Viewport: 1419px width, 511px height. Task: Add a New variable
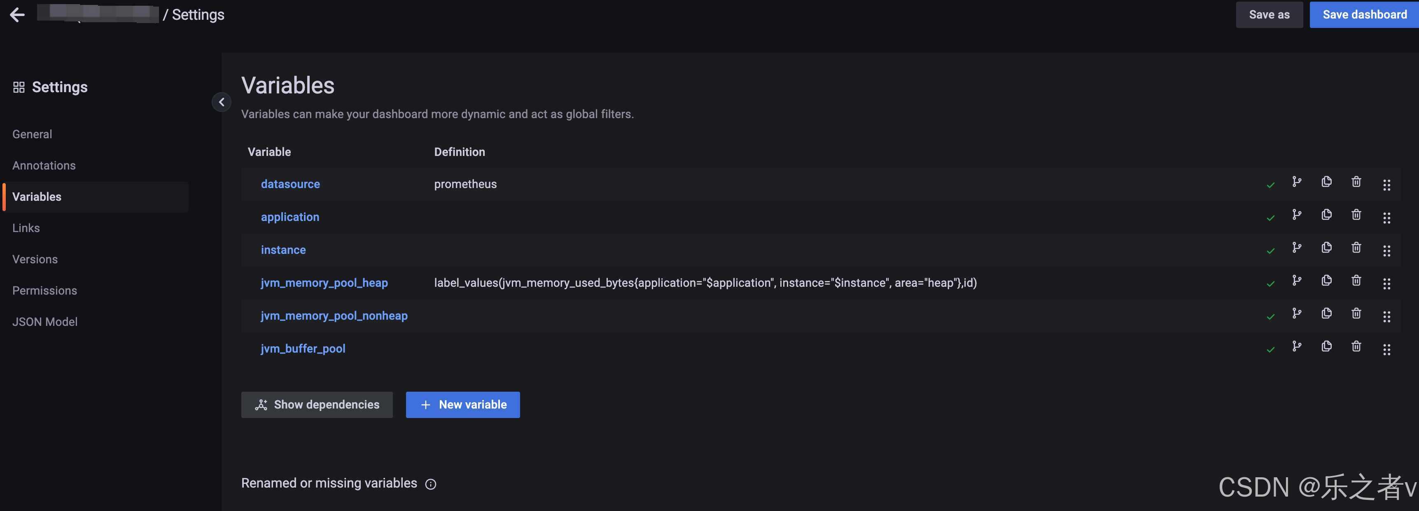point(463,405)
